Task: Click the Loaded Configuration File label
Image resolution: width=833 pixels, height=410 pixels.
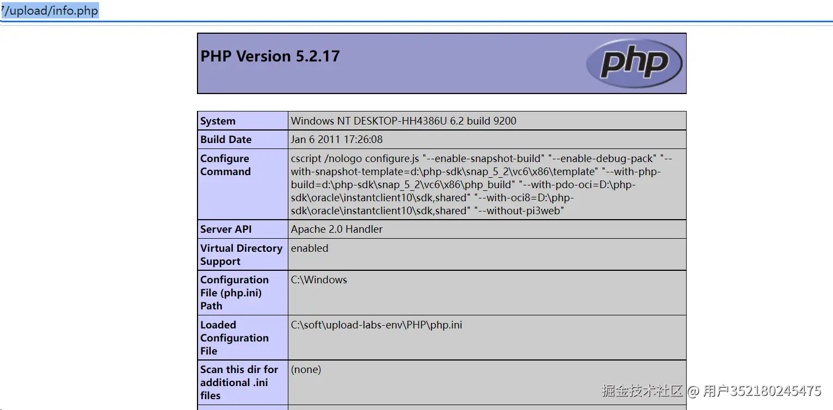Action: [235, 338]
